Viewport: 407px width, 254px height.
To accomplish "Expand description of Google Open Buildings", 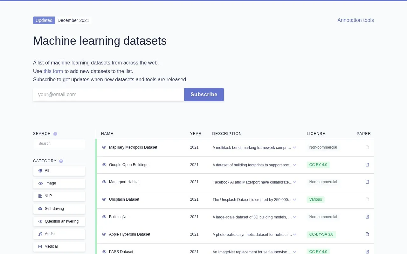I will tap(294, 165).
